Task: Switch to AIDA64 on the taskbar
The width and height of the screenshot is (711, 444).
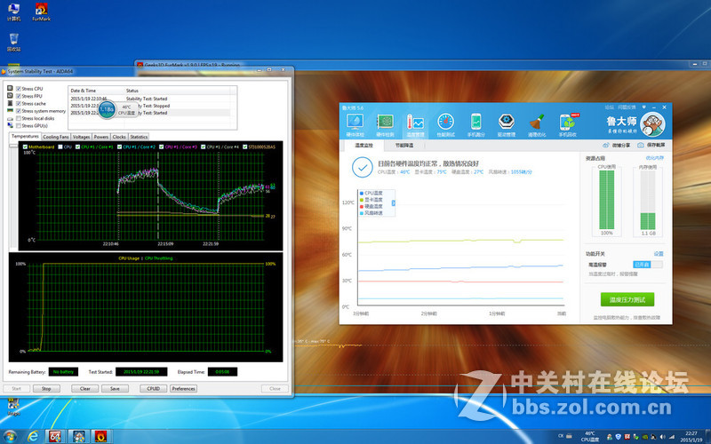Action: 56,436
